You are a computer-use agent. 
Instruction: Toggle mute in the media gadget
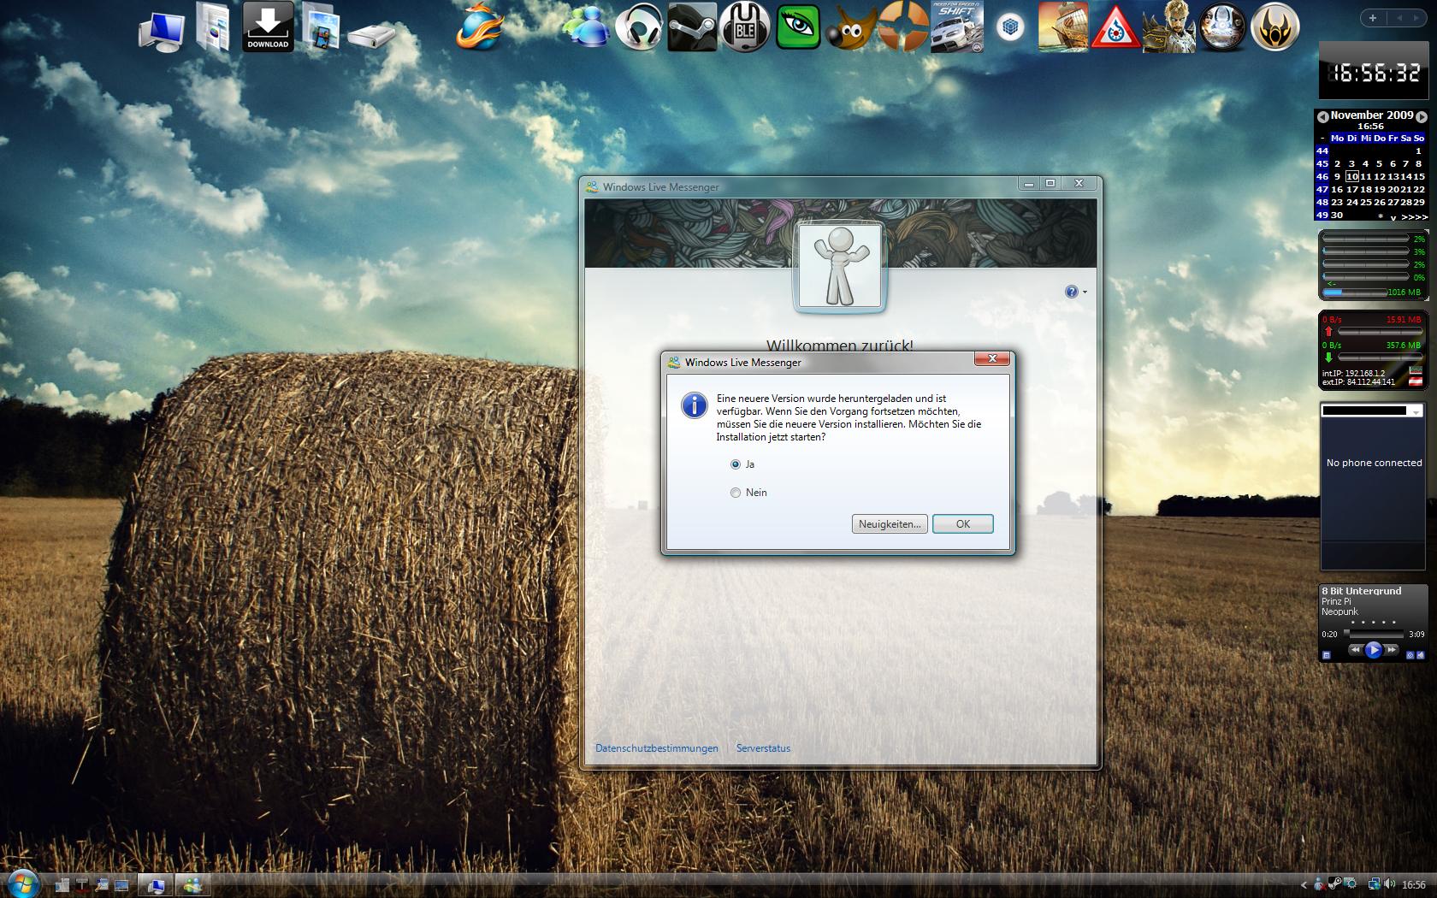(x=1420, y=655)
